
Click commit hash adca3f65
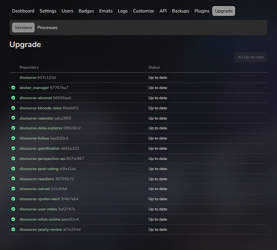tap(62, 118)
